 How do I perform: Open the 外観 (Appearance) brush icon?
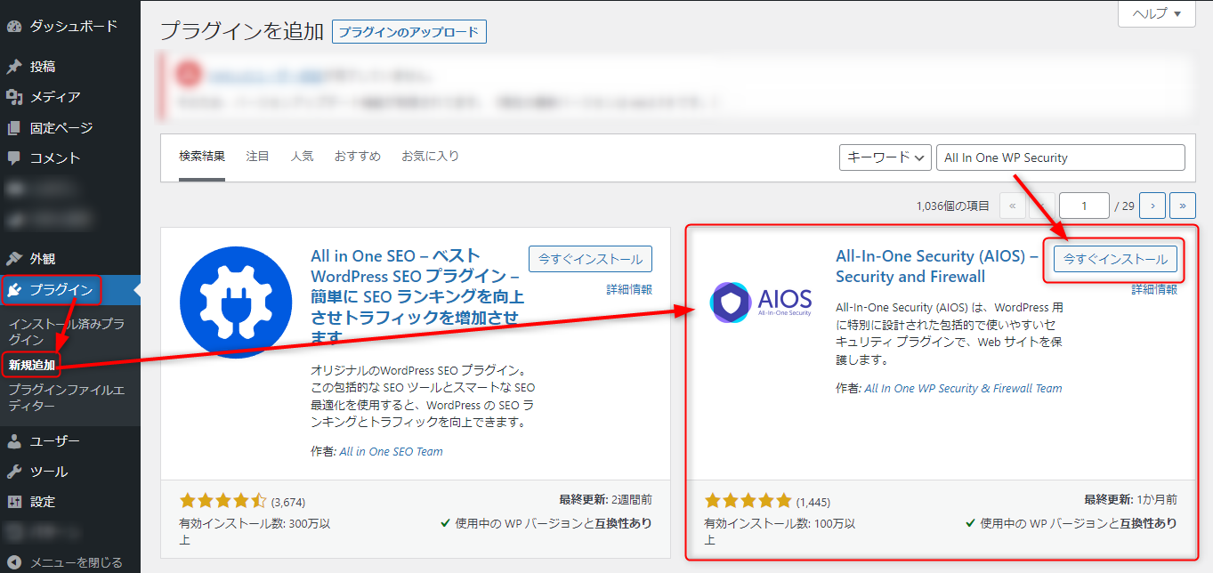point(14,258)
